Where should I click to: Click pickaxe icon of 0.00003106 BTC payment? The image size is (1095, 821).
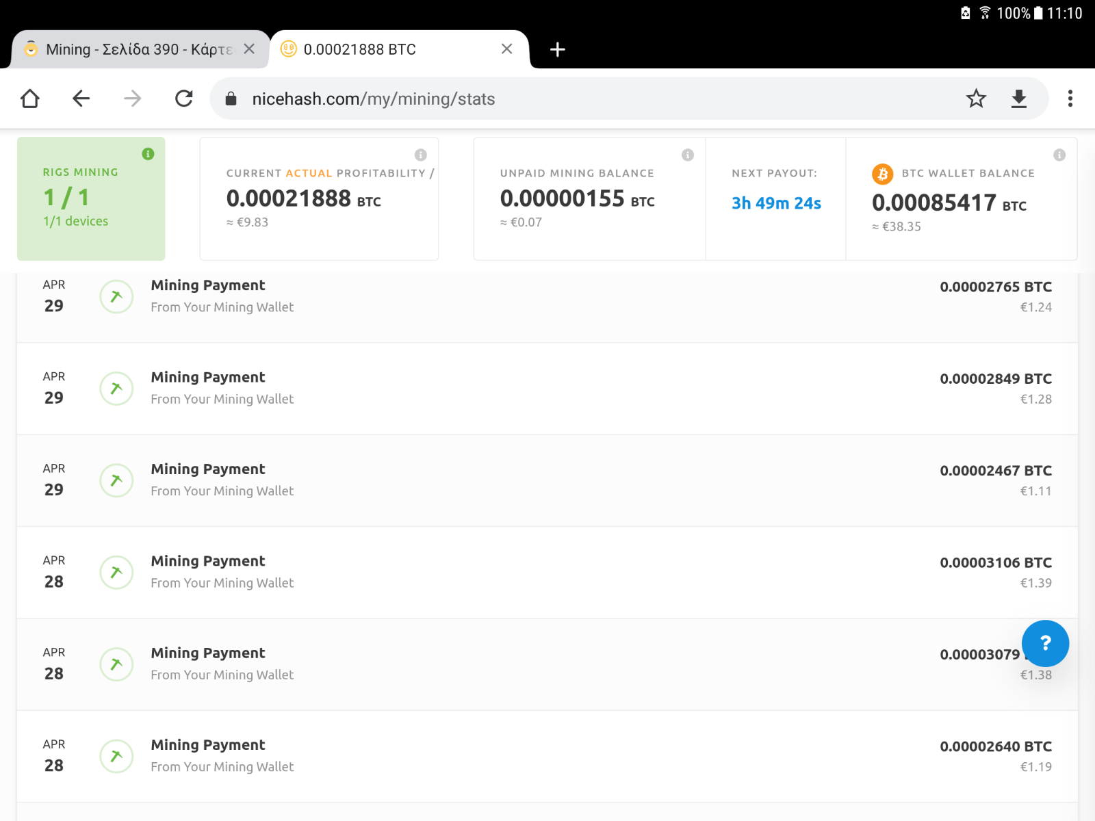coord(116,572)
